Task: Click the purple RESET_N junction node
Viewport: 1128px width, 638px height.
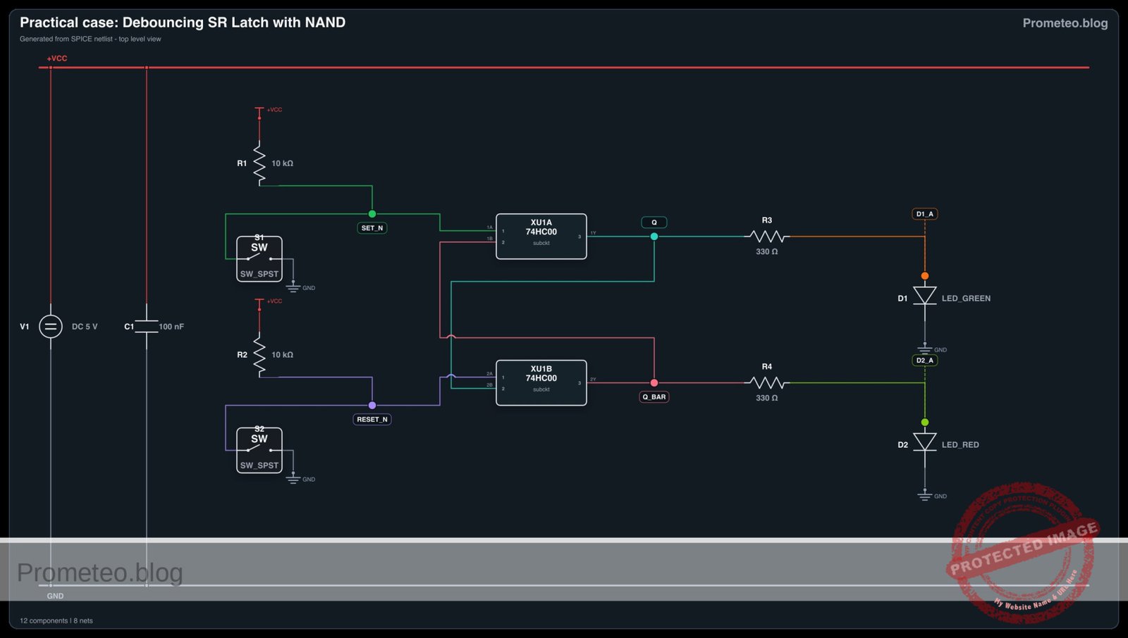Action: (372, 406)
